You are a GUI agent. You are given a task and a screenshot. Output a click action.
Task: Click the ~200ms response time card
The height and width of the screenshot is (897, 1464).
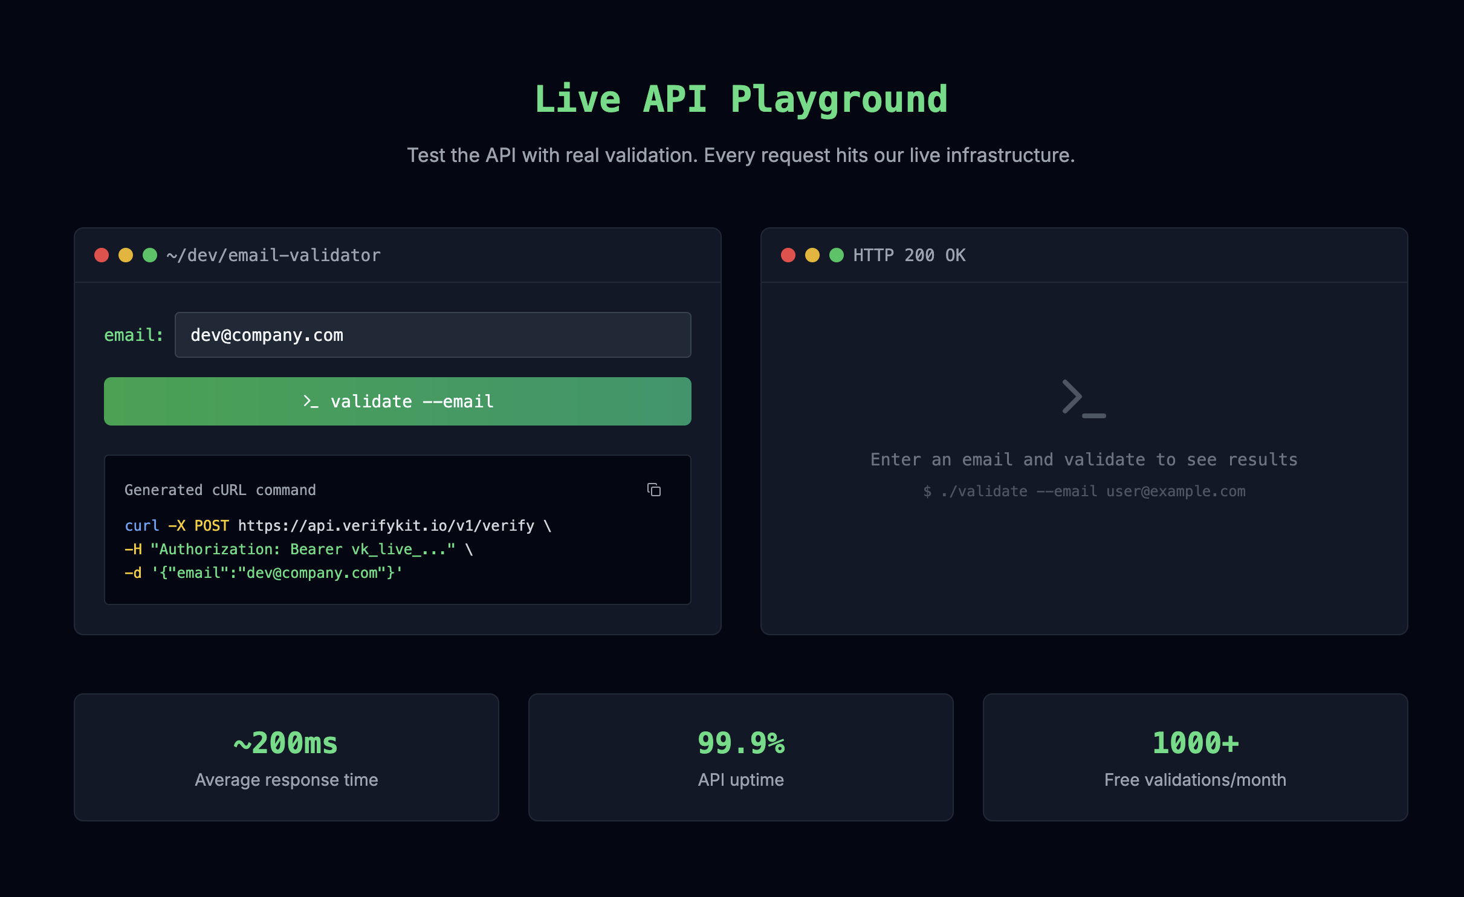(286, 757)
